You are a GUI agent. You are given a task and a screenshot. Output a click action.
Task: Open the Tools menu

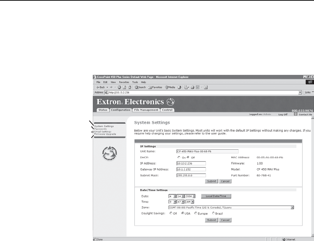click(x=135, y=82)
